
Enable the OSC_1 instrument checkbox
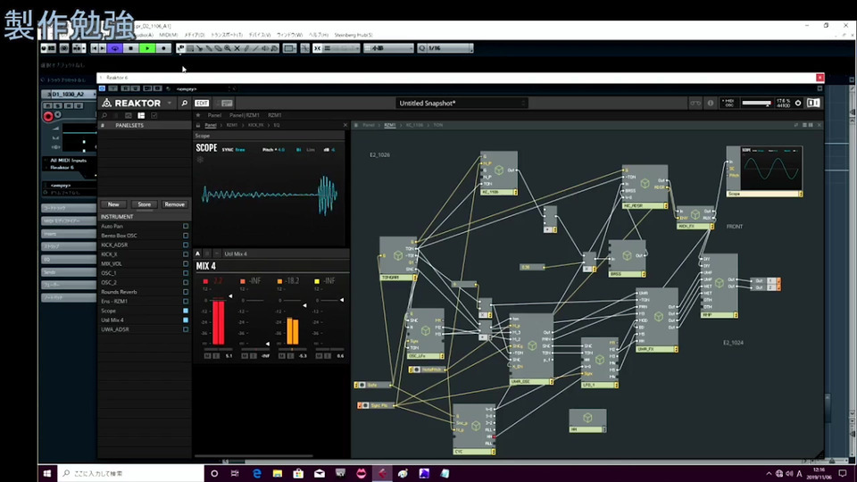pyautogui.click(x=186, y=273)
